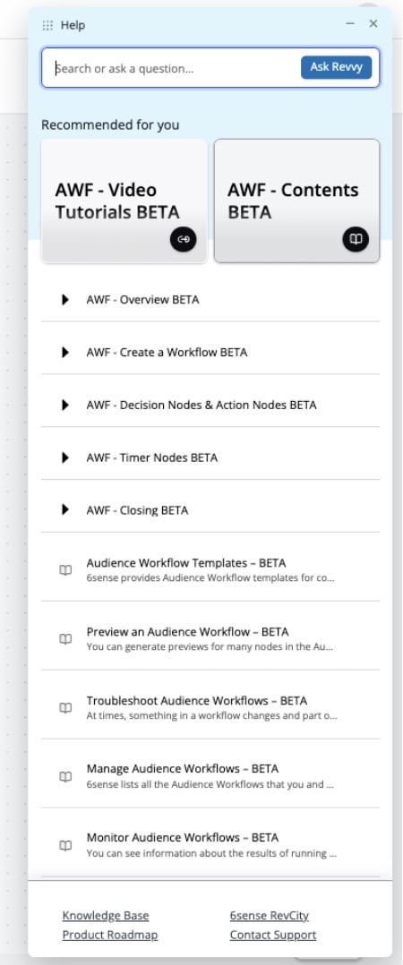Click book icon beside Manage Audience Workflows
The height and width of the screenshot is (965, 403).
[x=65, y=777]
